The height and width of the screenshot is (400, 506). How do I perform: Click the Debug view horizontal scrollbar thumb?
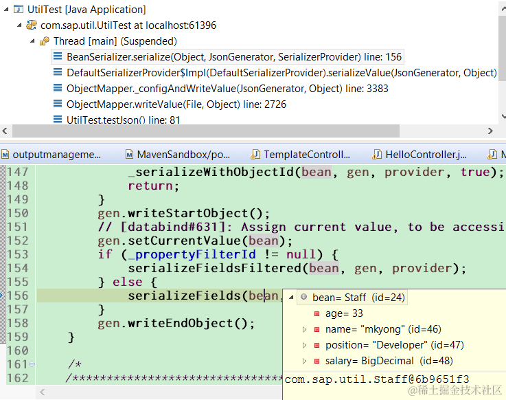(x=206, y=131)
